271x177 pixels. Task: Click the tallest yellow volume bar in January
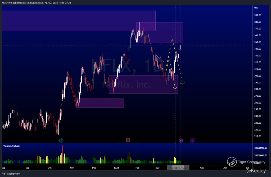pos(129,158)
